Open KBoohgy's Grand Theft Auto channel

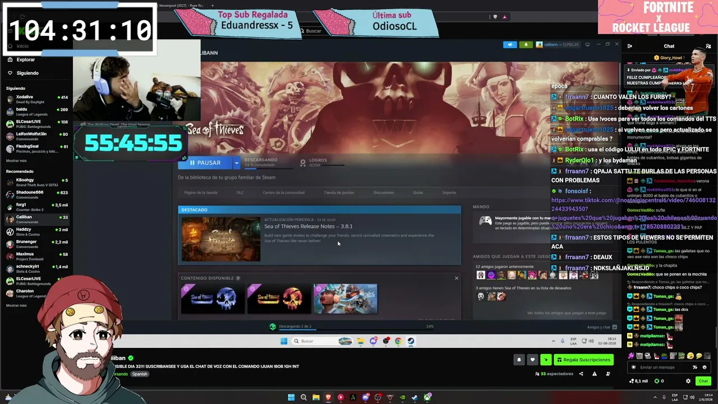click(36, 182)
